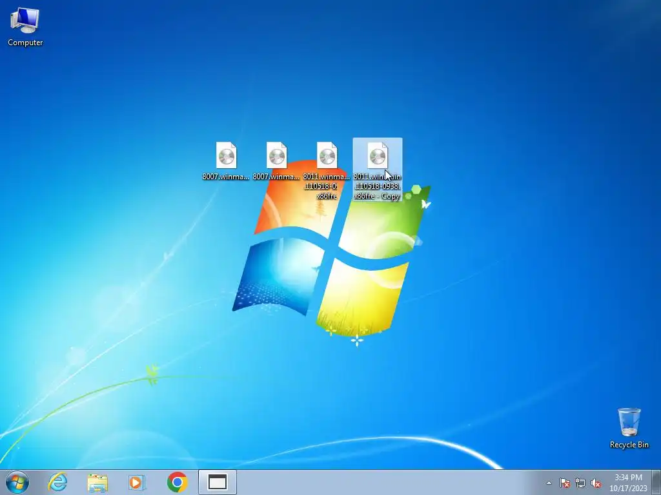Select the highlighted x86fre - Copy disc image

[377, 170]
